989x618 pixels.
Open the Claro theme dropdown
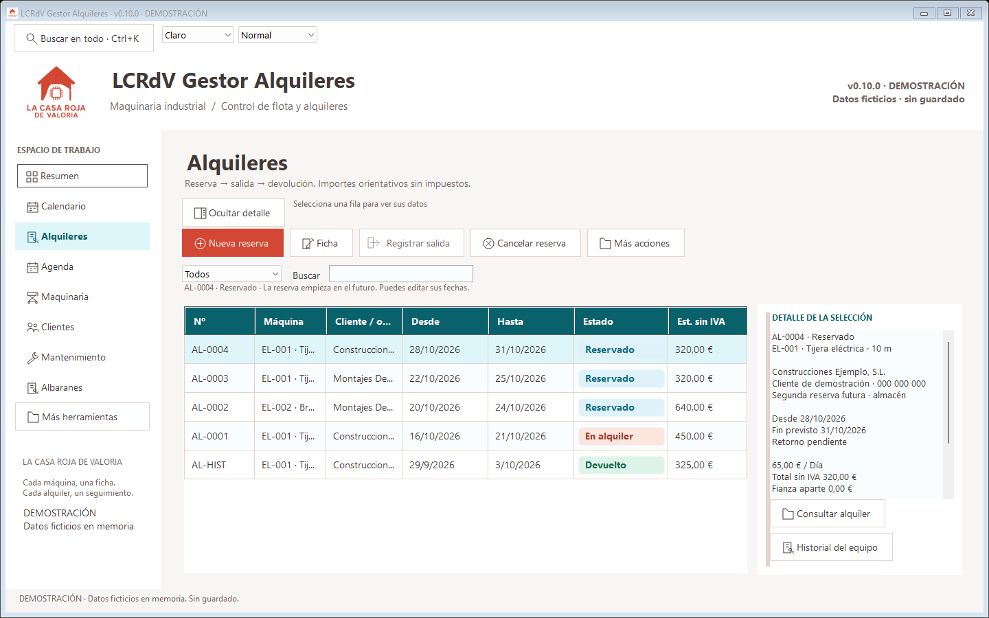[x=198, y=35]
